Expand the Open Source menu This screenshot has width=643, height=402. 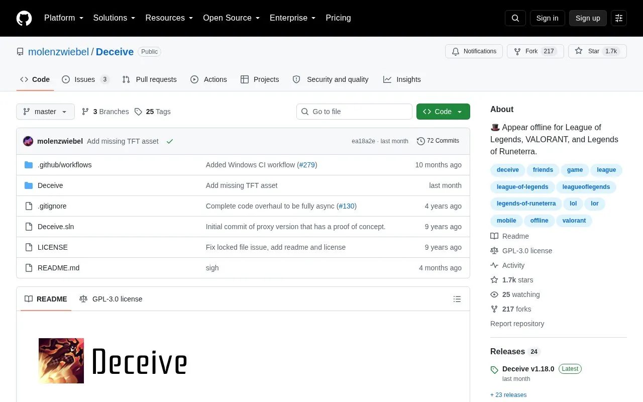232,18
